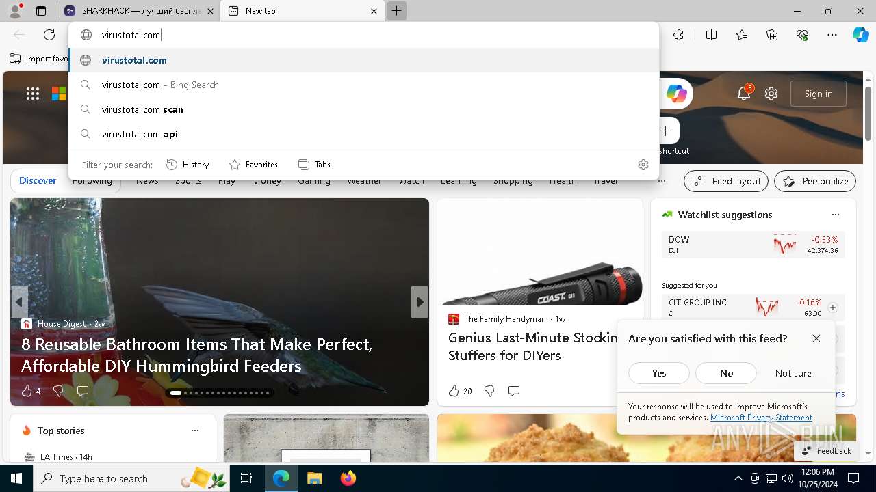This screenshot has height=492, width=876.
Task: Open Settings and more ellipsis menu
Action: tap(832, 35)
